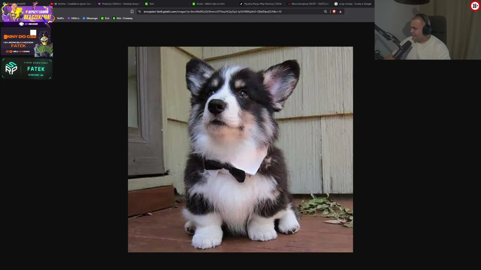Click the StrefaRP 'Kod rabatowy FATEK' banner
Viewport: 481px width, 270px height.
27,69
